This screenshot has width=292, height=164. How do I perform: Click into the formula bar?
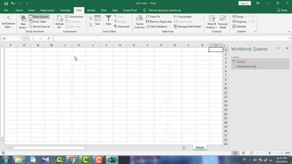[x=170, y=38]
